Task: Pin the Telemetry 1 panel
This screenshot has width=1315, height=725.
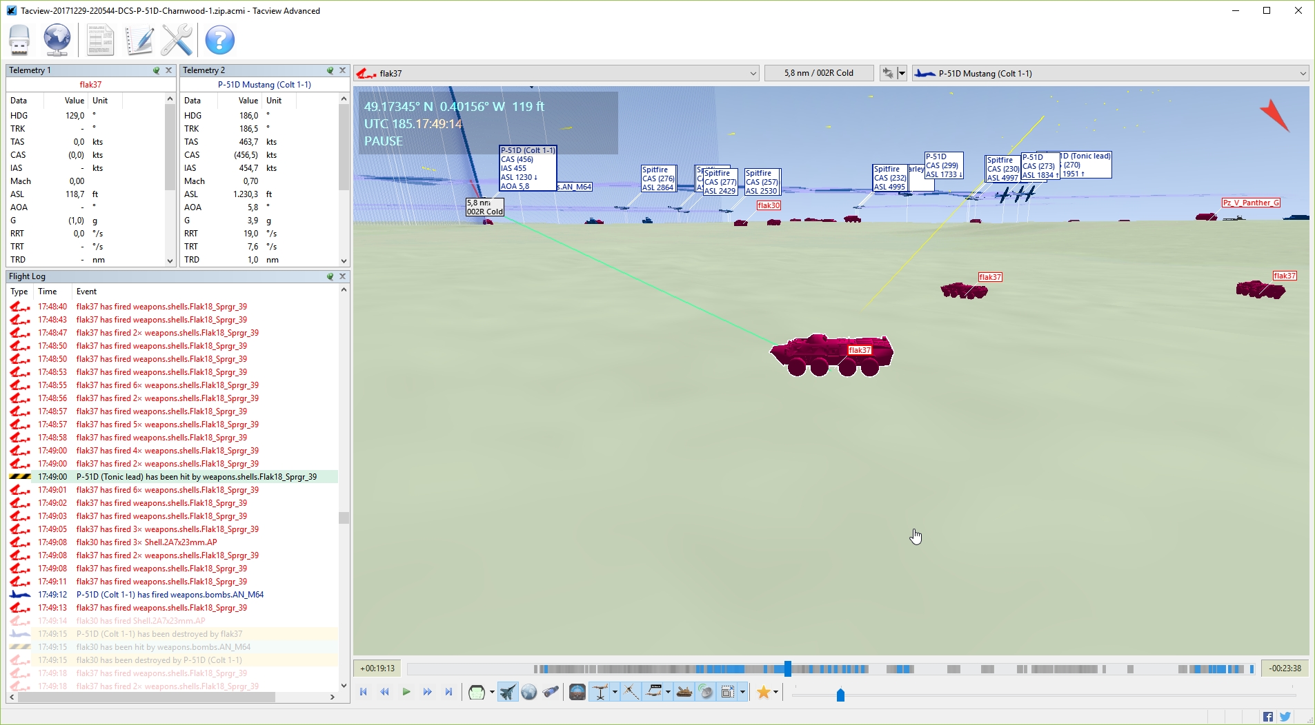Action: [x=157, y=70]
